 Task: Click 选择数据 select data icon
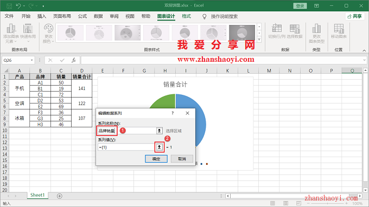click(x=295, y=31)
